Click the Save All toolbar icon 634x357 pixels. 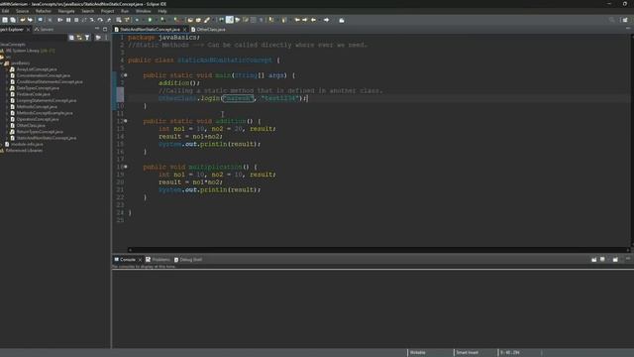[x=13, y=20]
